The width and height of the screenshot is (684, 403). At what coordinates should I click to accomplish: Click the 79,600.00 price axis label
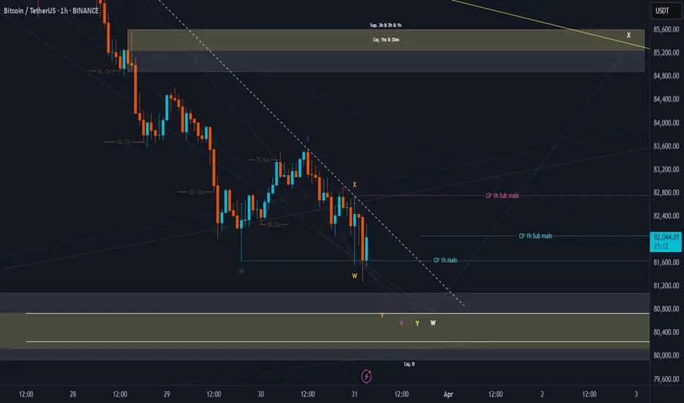click(666, 379)
